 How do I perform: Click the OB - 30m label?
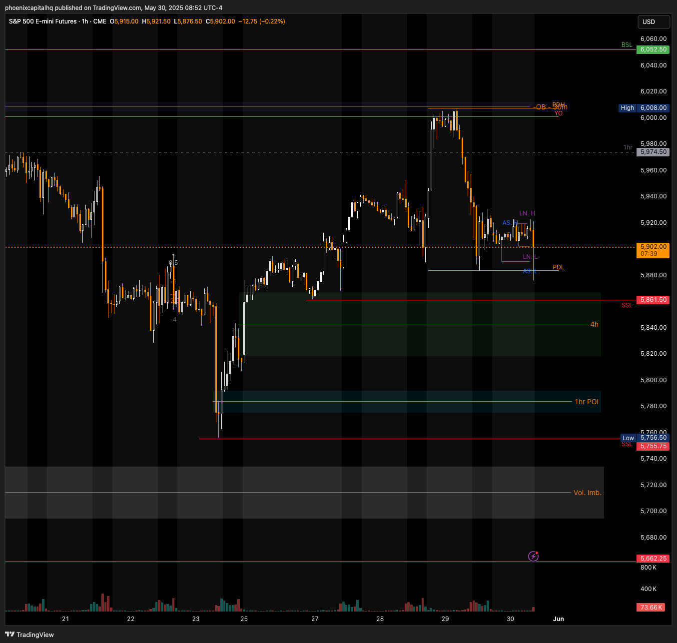tap(551, 107)
